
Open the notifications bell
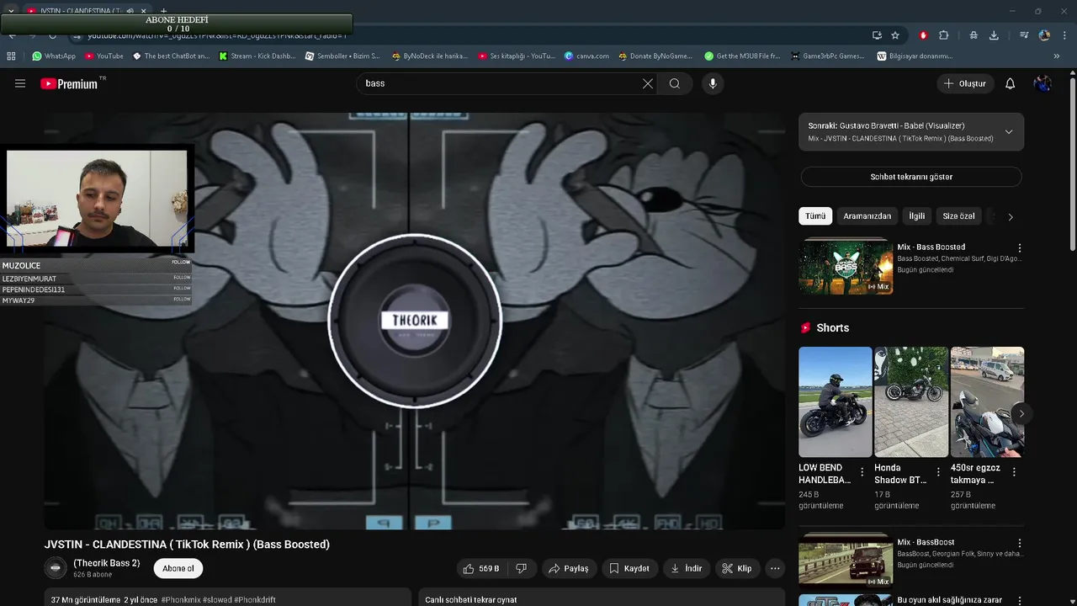tap(1011, 83)
